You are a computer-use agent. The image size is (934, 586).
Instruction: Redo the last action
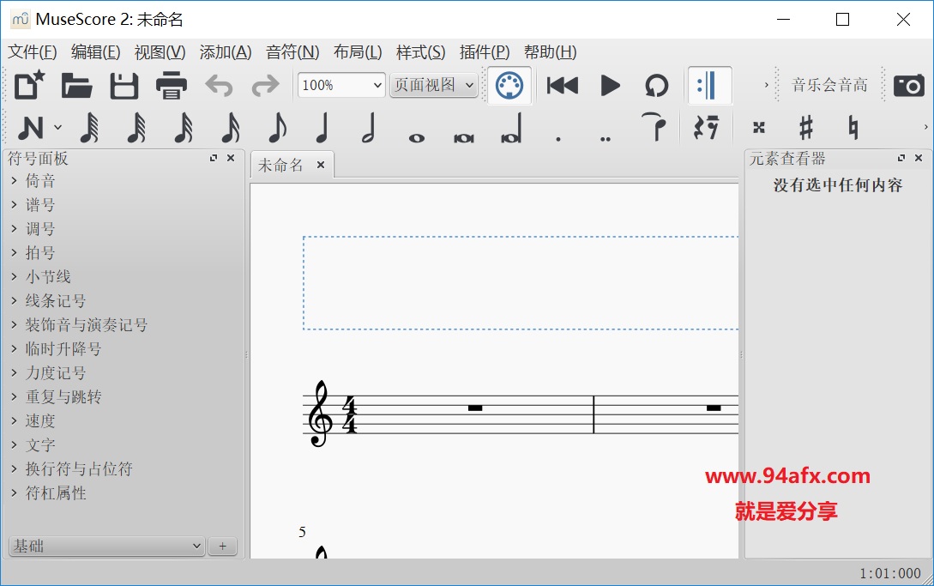(x=265, y=85)
